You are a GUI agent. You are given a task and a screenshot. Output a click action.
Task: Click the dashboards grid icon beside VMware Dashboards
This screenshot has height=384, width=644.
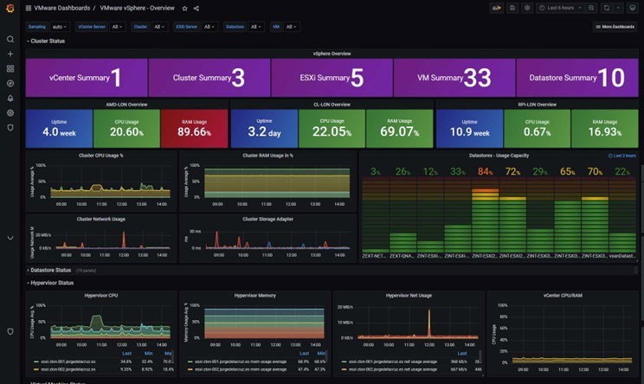29,8
